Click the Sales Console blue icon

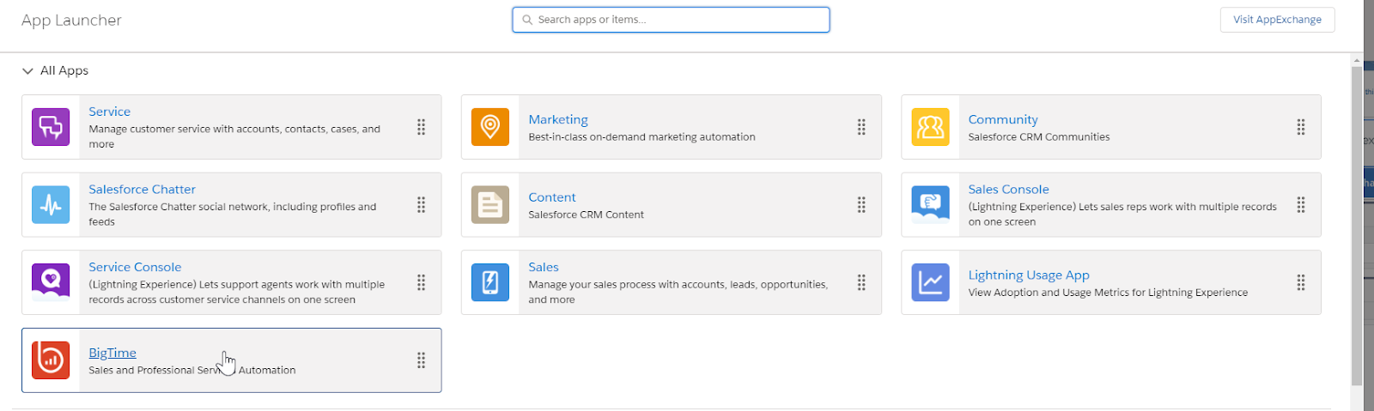(x=930, y=205)
